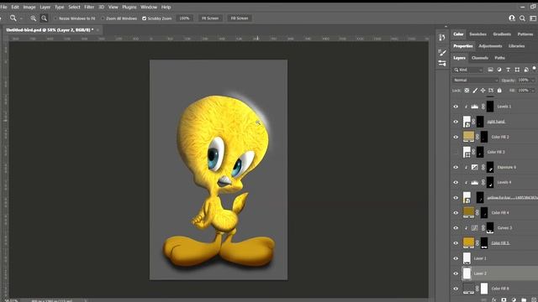The width and height of the screenshot is (538, 302).
Task: Enable Resize Windows to Fit checkbox
Action: (x=55, y=18)
